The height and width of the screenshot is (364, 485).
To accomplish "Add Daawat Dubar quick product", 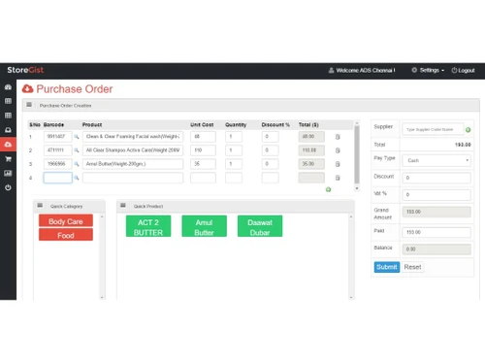I will [260, 226].
